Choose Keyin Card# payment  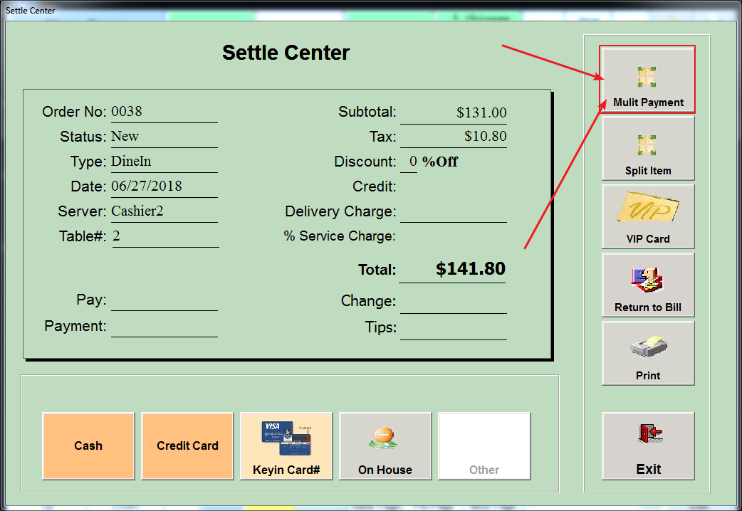286,446
